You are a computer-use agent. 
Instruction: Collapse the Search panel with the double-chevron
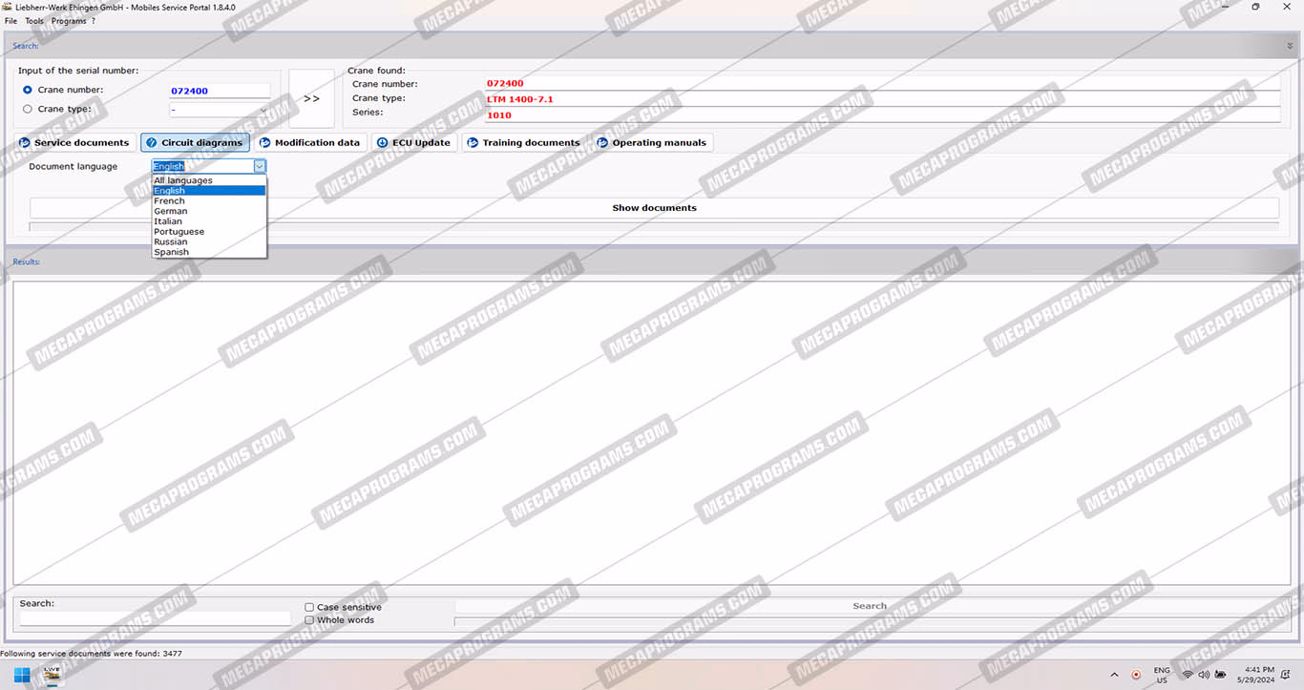[x=1290, y=46]
